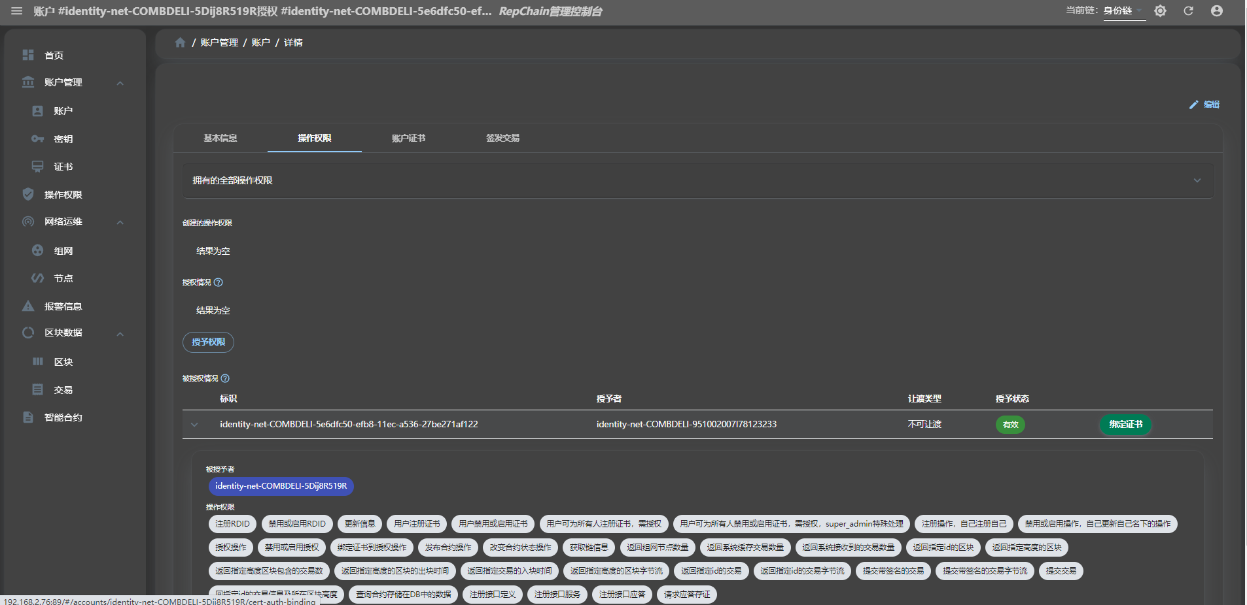The width and height of the screenshot is (1247, 605).
Task: Click the 报警信息 warning triangle icon
Action: click(x=28, y=306)
